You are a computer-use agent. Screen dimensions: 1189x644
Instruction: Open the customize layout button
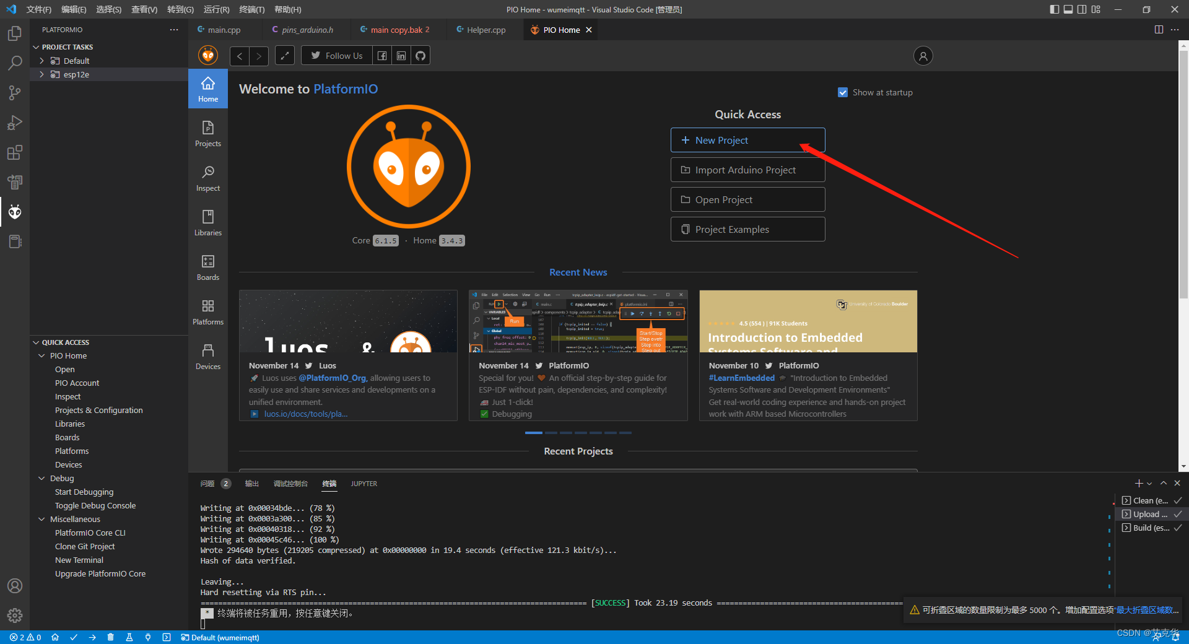tap(1096, 9)
